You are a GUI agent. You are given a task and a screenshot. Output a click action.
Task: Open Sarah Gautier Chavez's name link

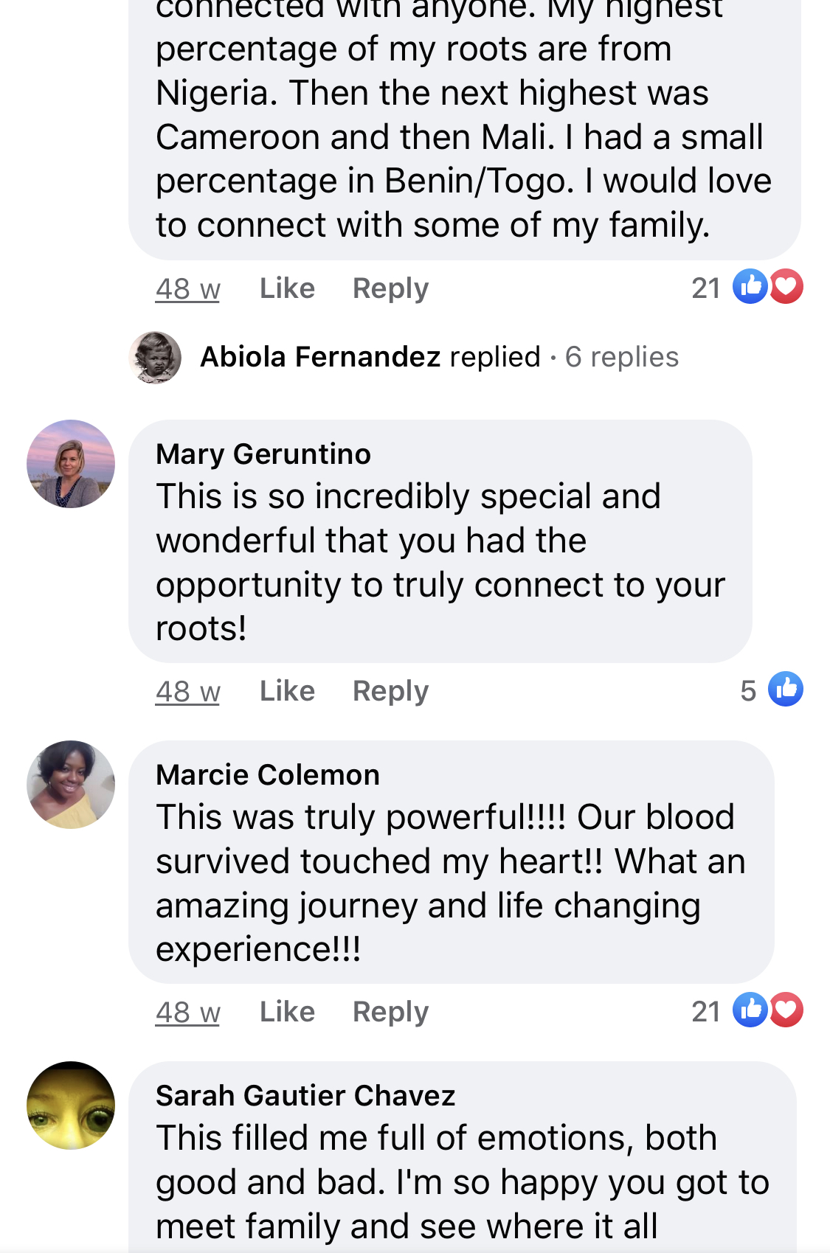click(305, 1096)
